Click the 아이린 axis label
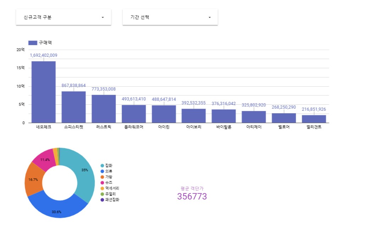The height and width of the screenshot is (235, 377). 164,127
